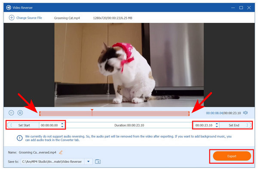The image size is (258, 170).
Task: Click the Grooming Ca...eversed.mp4 output name
Action: click(x=37, y=152)
